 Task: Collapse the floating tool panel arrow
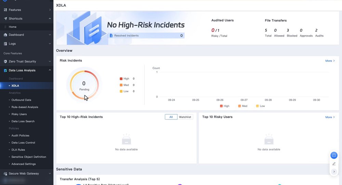click(x=334, y=171)
